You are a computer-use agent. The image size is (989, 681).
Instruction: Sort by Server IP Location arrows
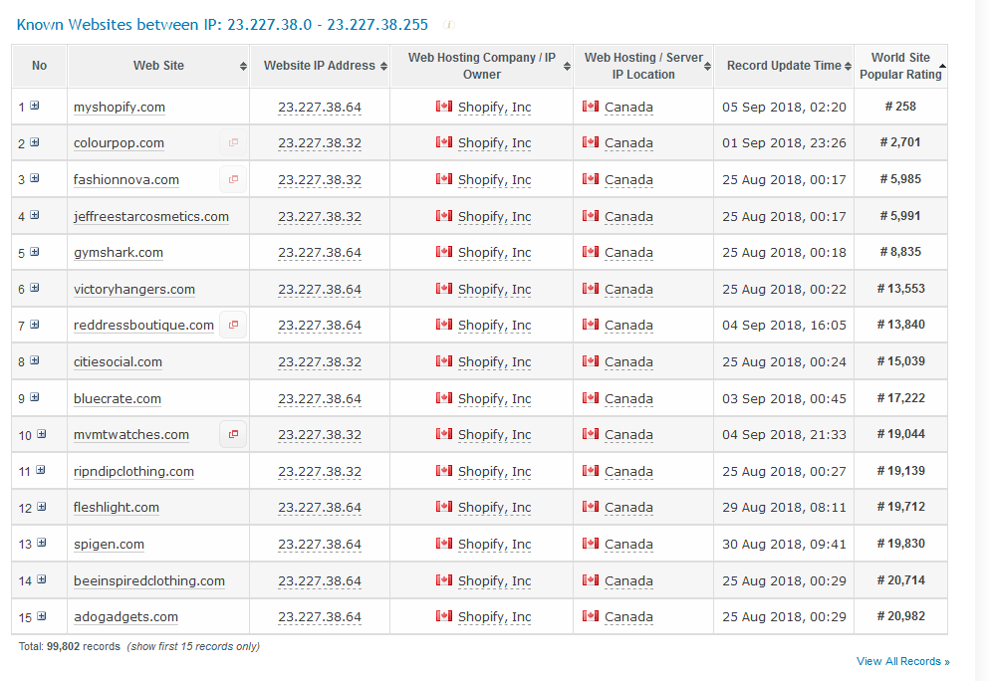tap(708, 66)
